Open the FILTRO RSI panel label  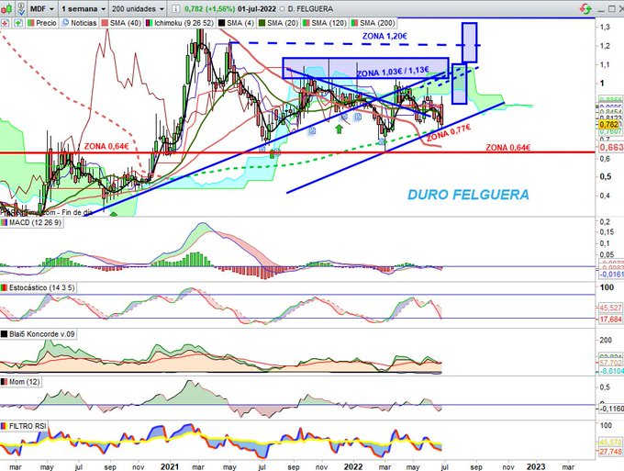[x=28, y=426]
